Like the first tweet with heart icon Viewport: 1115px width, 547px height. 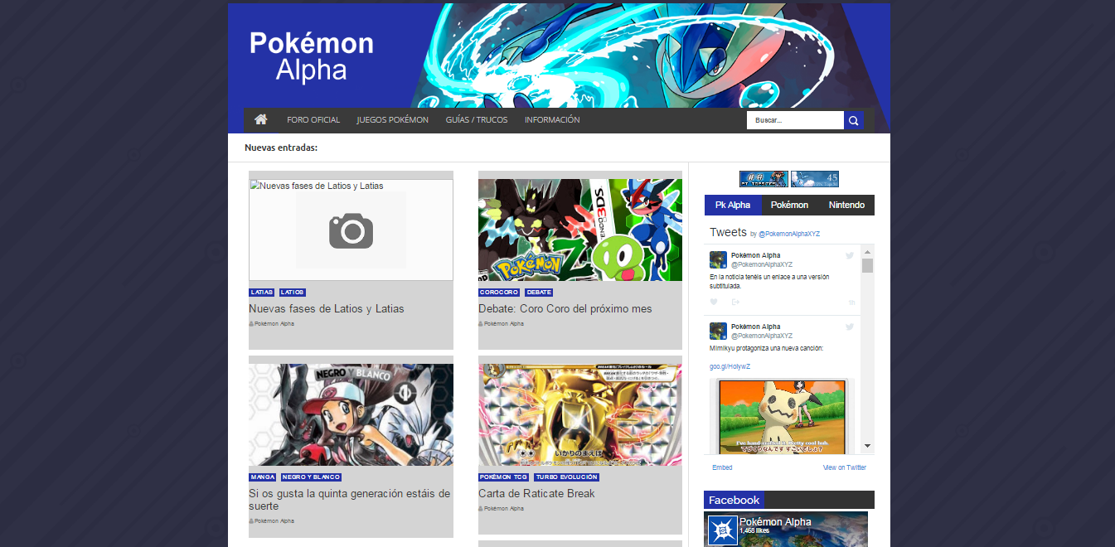714,302
